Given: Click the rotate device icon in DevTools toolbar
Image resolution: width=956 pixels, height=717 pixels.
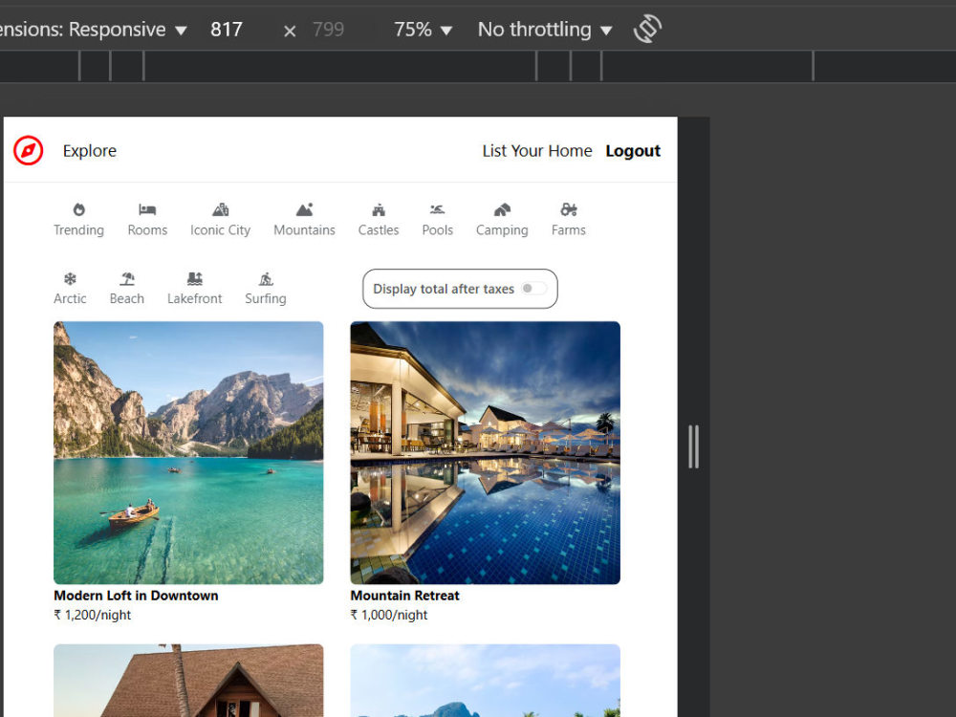Looking at the screenshot, I should pyautogui.click(x=647, y=29).
